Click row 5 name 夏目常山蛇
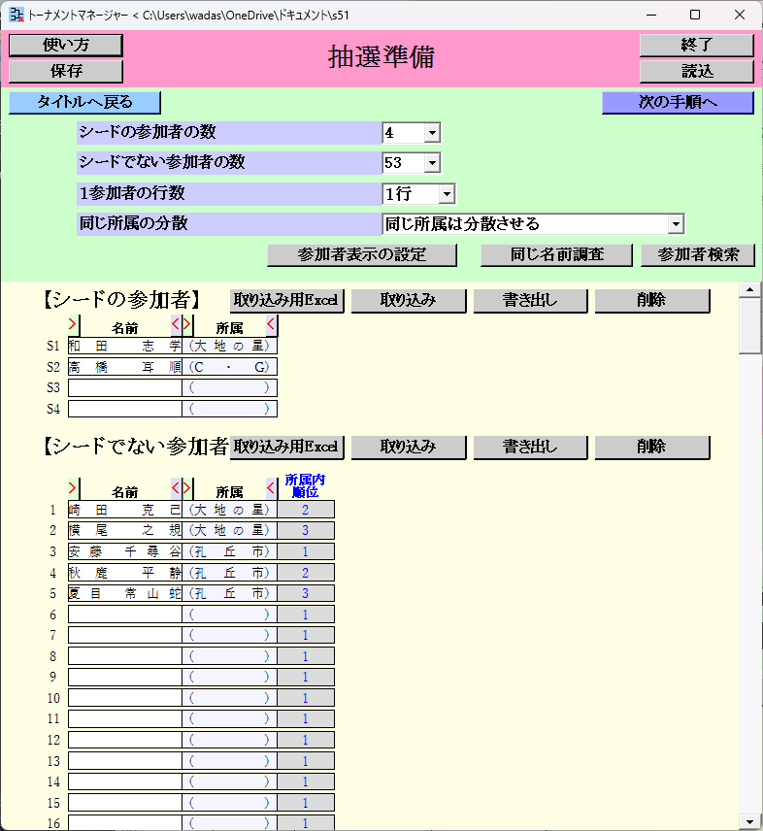Viewport: 763px width, 831px height. tap(125, 593)
